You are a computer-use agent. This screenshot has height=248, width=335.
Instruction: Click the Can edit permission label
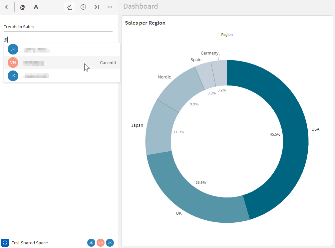pos(108,63)
